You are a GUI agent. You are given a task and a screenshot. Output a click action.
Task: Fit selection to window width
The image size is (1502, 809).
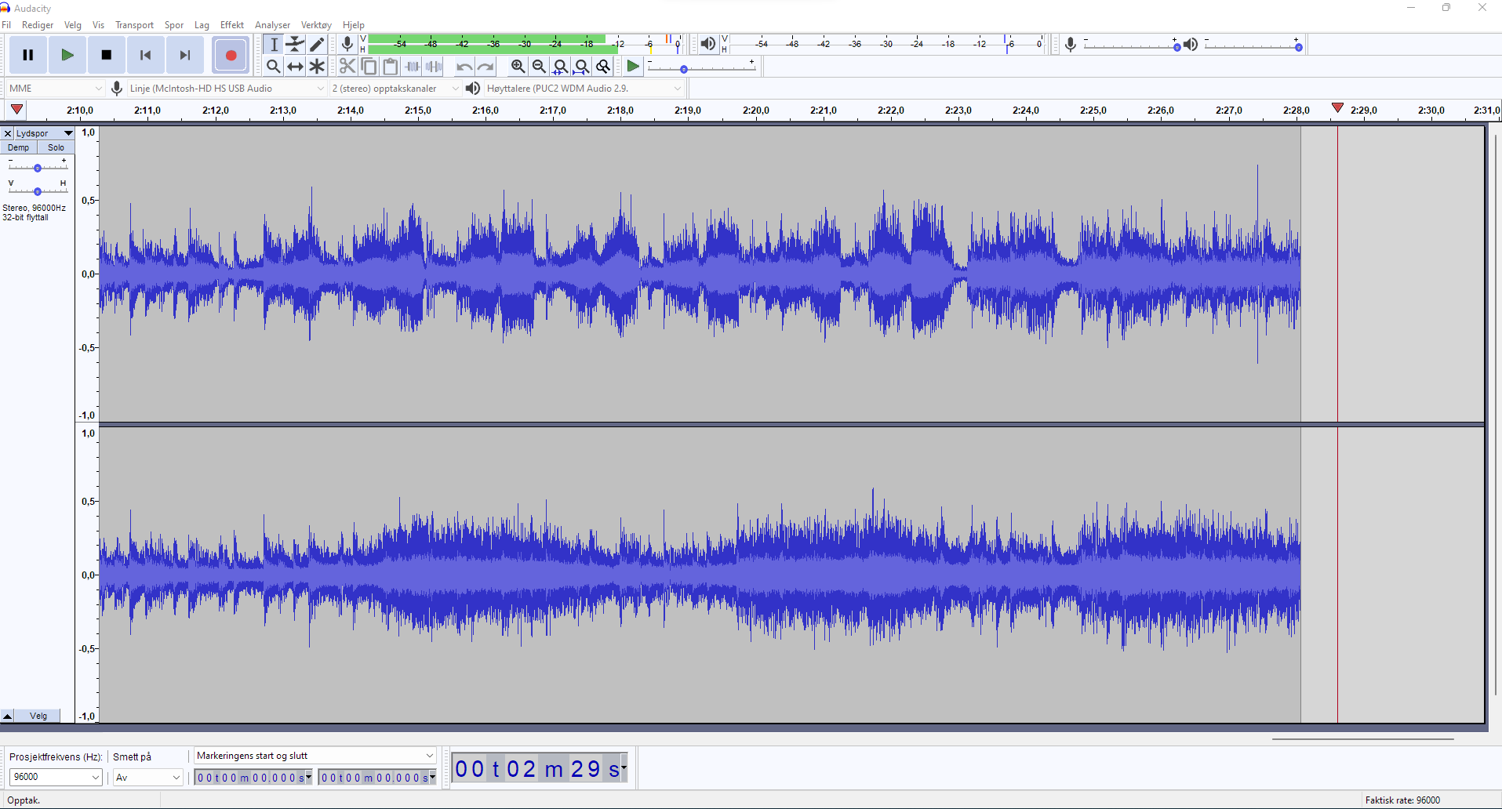pyautogui.click(x=560, y=67)
